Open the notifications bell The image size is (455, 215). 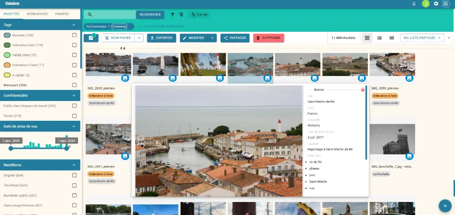(x=414, y=4)
